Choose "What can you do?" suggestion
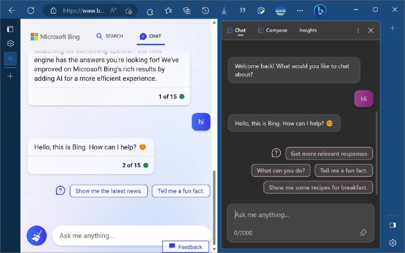 point(281,171)
